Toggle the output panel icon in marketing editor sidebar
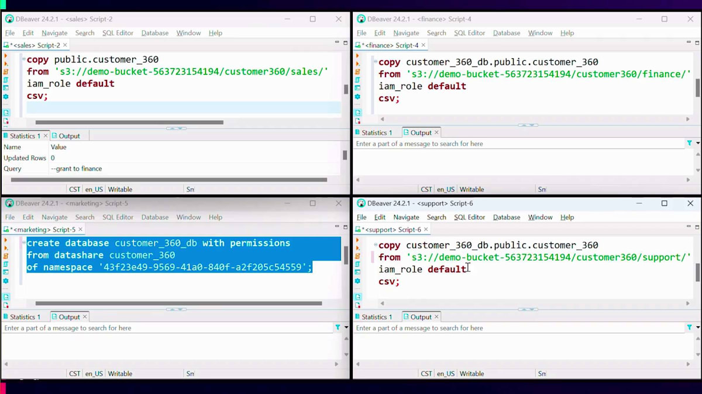This screenshot has height=394, width=702. 6,297
